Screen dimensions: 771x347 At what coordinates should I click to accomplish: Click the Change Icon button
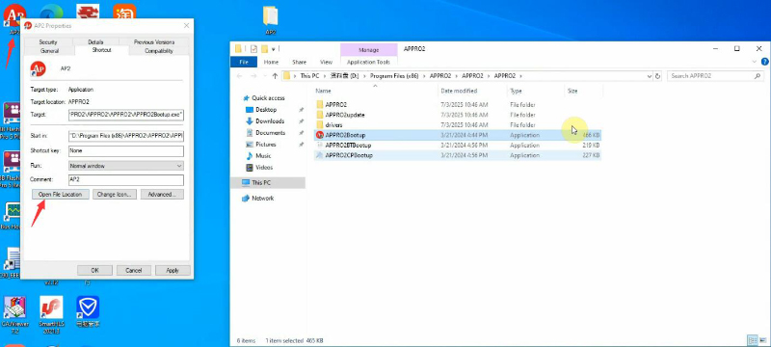[x=114, y=195]
